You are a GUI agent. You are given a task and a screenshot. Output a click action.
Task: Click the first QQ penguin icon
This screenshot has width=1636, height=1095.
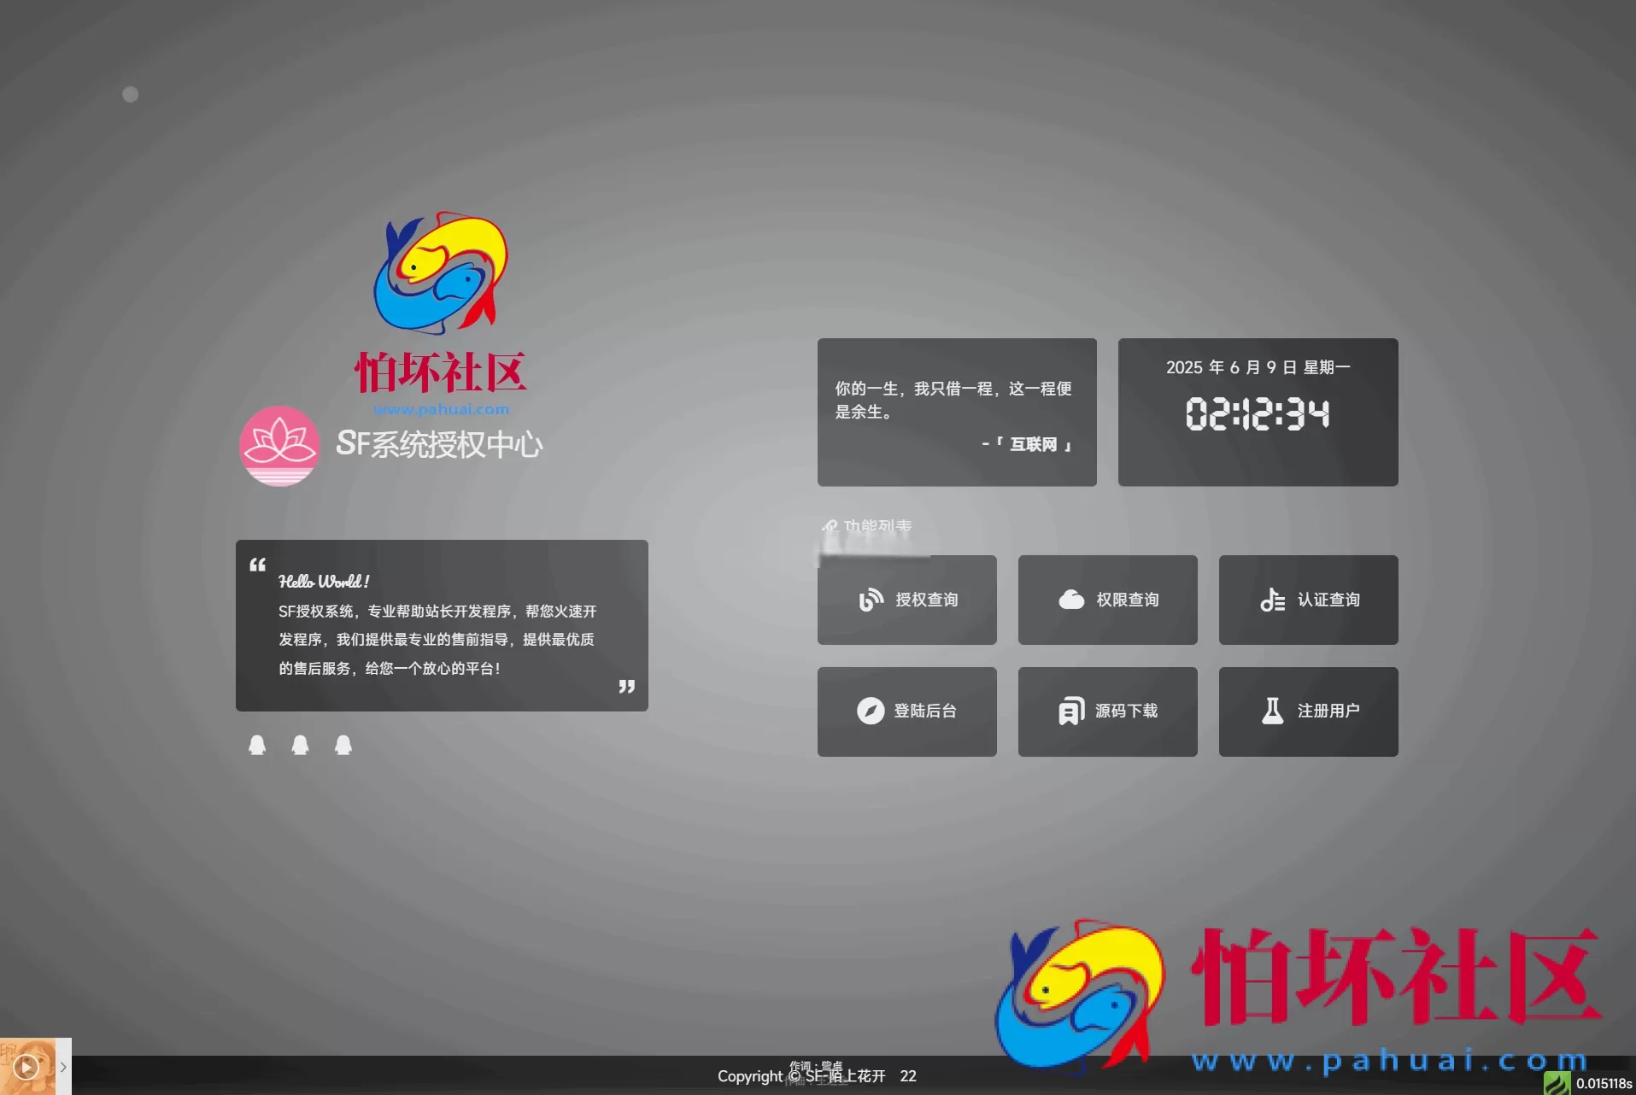257,745
